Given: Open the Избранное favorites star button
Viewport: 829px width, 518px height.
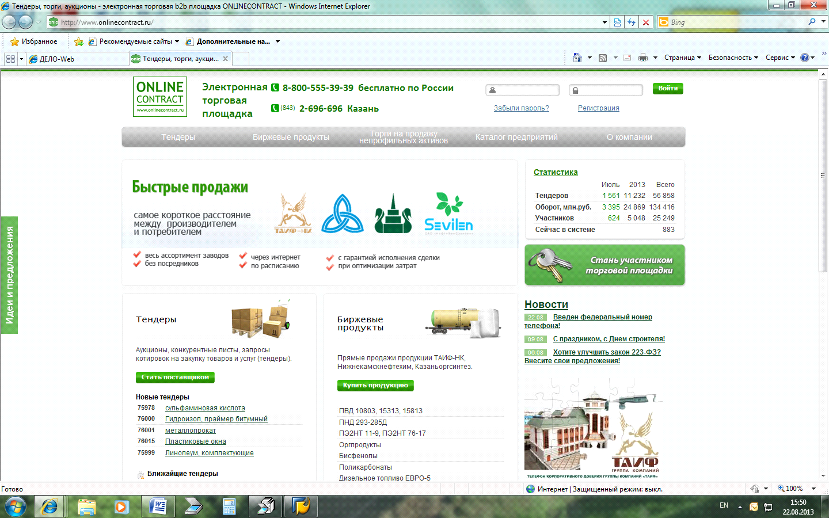Looking at the screenshot, I should pyautogui.click(x=34, y=41).
